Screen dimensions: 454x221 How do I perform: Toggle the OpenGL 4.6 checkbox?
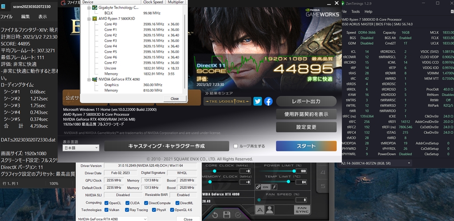tap(172, 210)
